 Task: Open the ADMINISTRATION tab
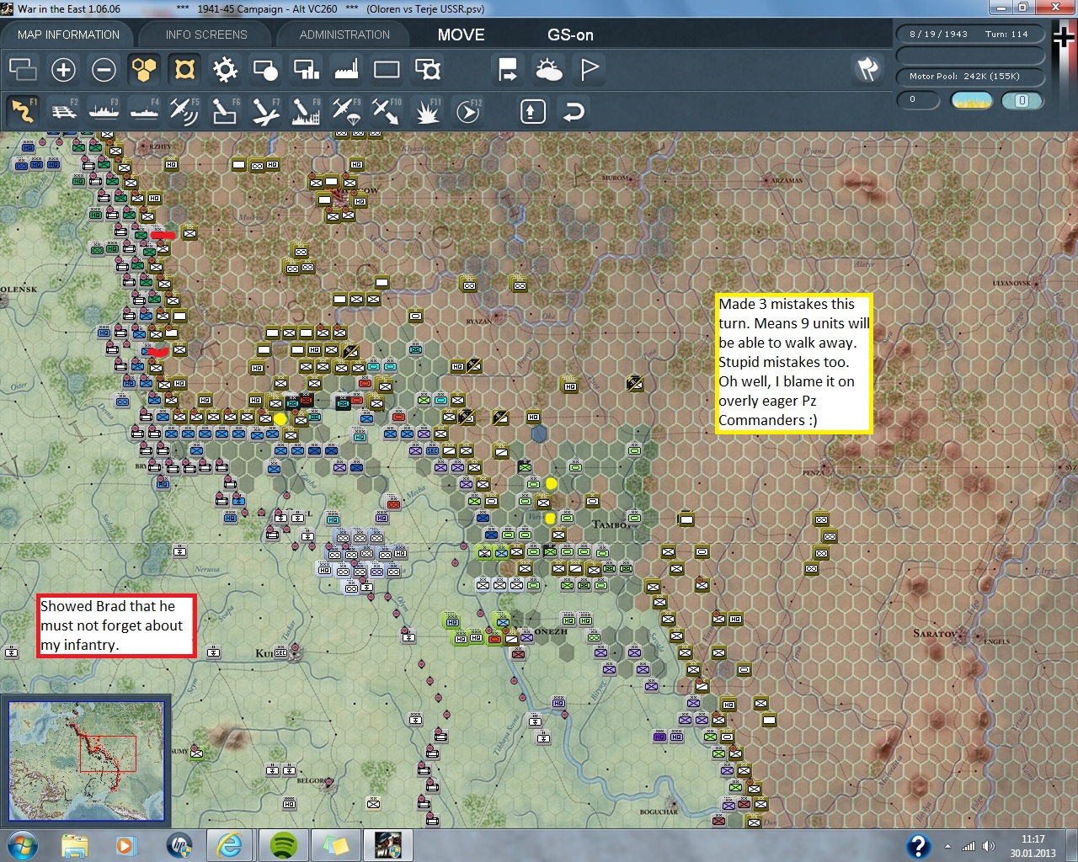[x=344, y=35]
